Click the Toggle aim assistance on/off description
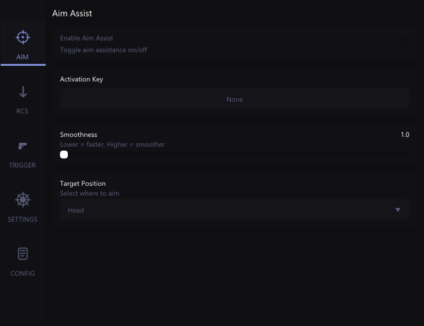 (x=104, y=50)
